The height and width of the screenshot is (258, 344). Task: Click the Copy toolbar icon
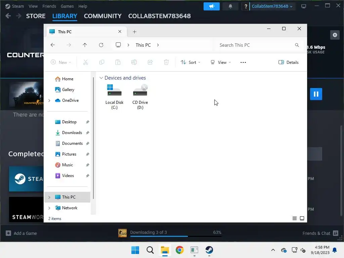click(x=102, y=62)
